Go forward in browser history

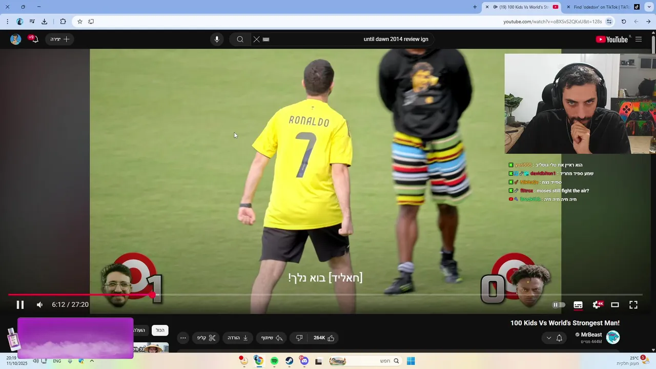tap(636, 22)
